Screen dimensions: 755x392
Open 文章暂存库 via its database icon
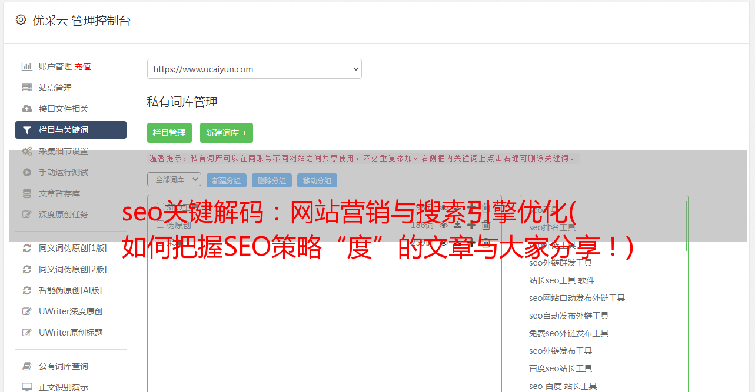pyautogui.click(x=27, y=193)
